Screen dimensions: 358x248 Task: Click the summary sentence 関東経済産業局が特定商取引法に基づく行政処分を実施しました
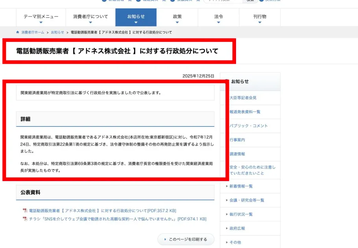click(x=91, y=93)
